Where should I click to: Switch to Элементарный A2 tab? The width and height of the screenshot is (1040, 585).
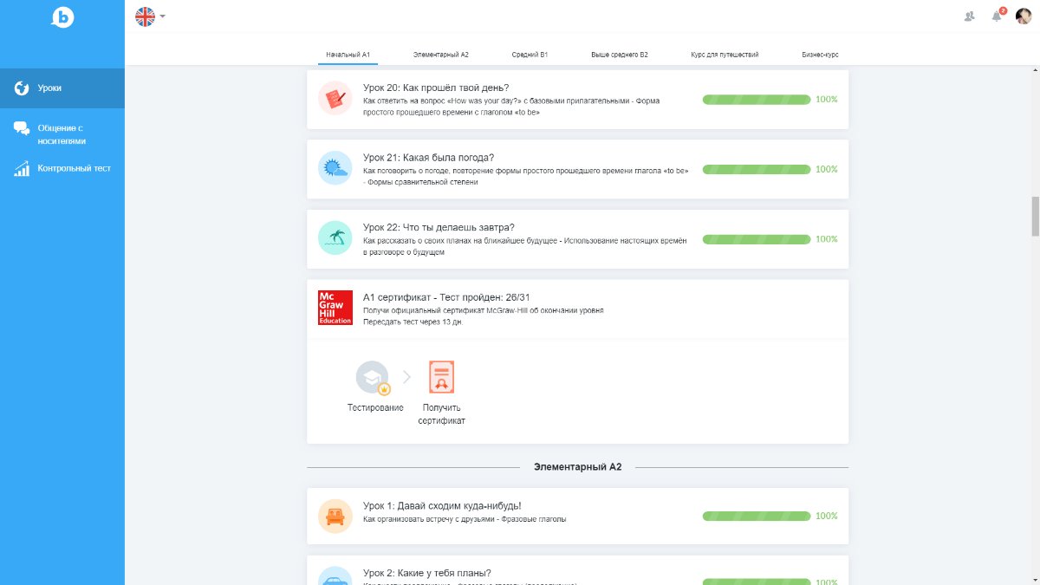[440, 55]
